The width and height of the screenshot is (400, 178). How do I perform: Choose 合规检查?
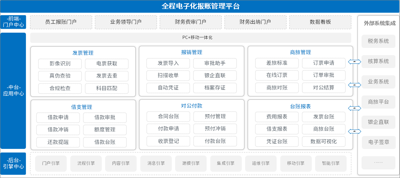tap(60, 89)
